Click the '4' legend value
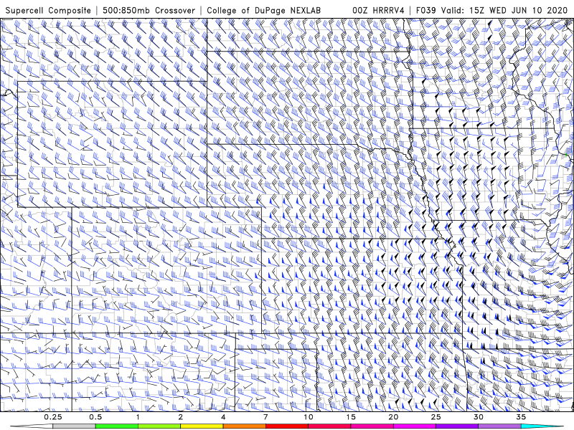 point(223,417)
